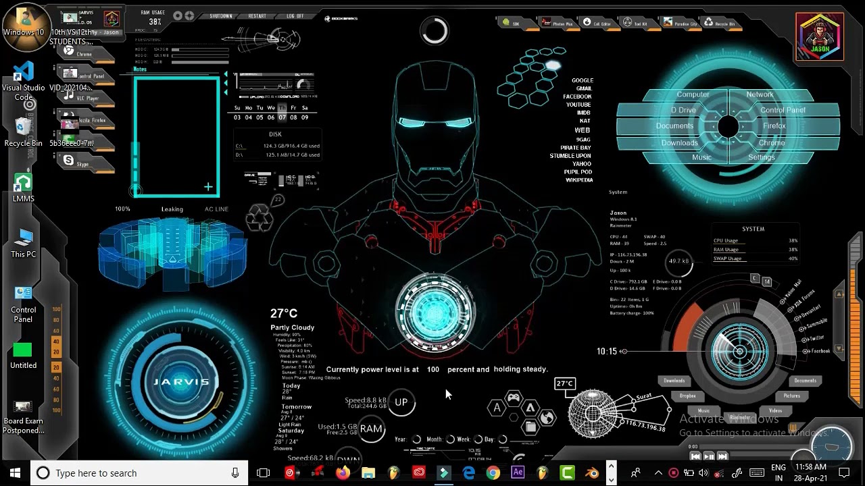This screenshot has width=865, height=486.
Task: Open Camtasia from the taskbar
Action: click(568, 473)
